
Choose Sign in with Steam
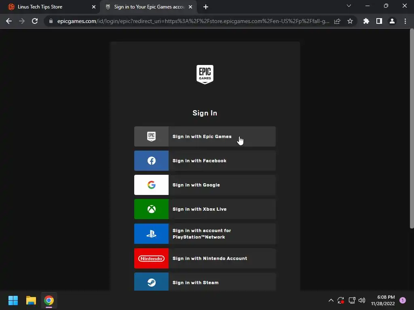point(205,282)
